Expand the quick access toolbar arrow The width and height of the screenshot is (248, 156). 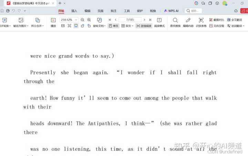click(x=25, y=11)
